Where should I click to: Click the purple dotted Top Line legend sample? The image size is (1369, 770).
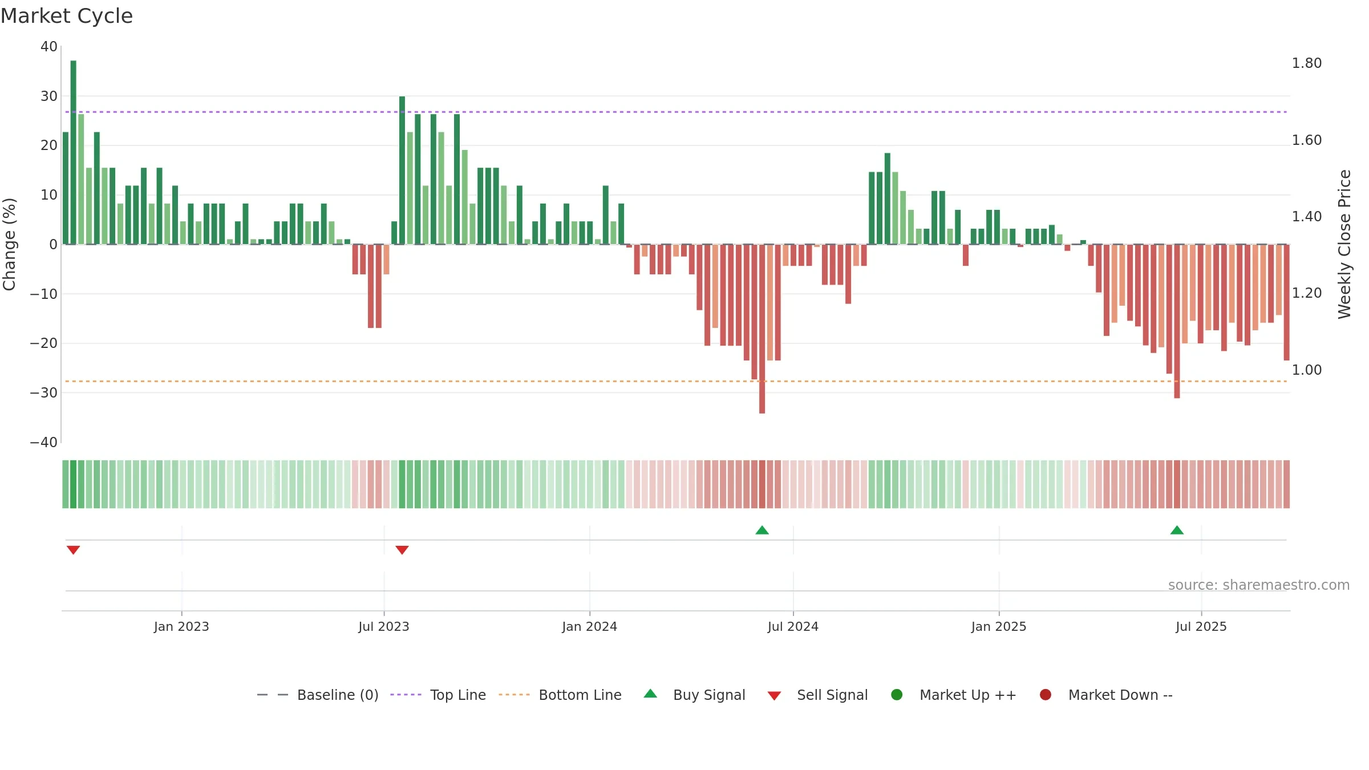coord(406,695)
